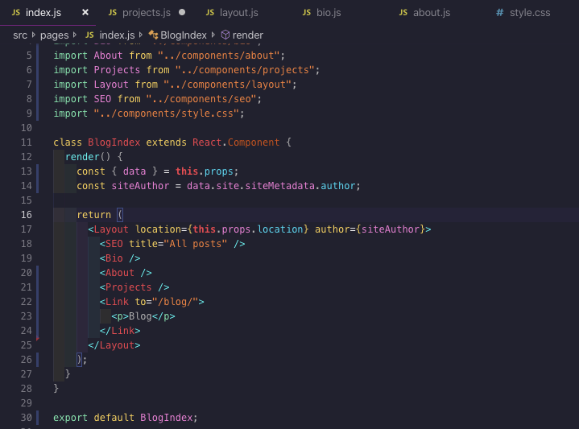The width and height of the screenshot is (579, 429).
Task: Click the <Bio /> element
Action: pos(120,258)
